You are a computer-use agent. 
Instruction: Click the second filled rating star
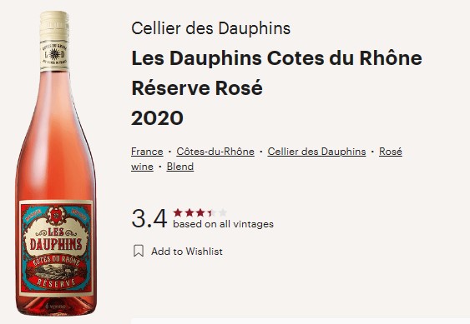coord(190,212)
